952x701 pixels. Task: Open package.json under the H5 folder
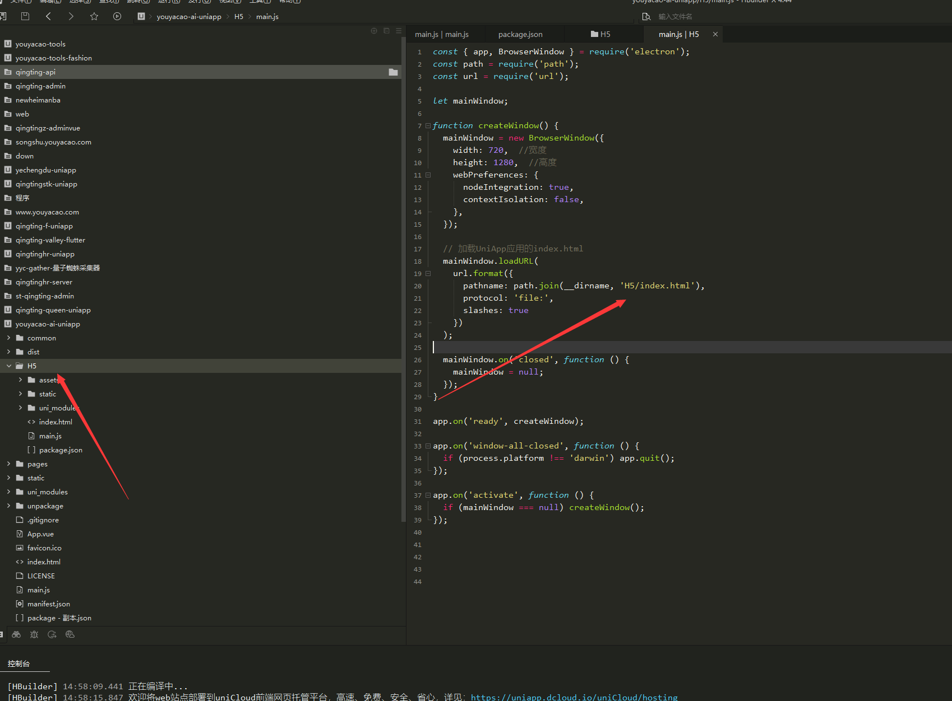coord(61,450)
